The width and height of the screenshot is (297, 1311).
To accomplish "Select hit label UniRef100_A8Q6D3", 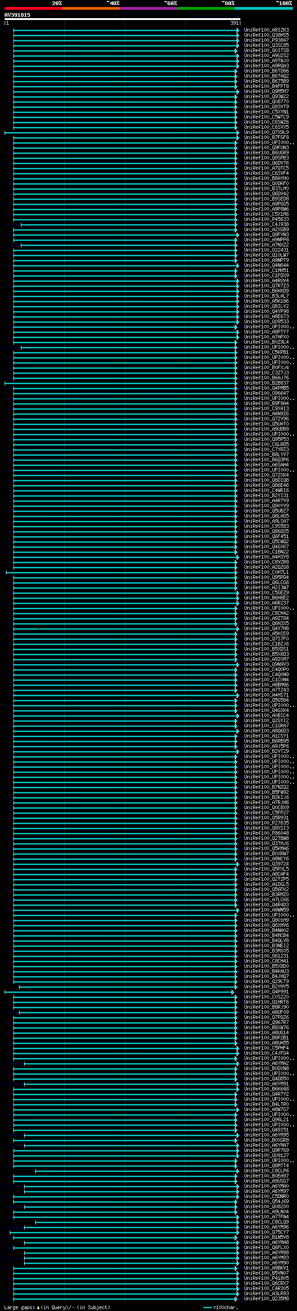I will (x=266, y=731).
